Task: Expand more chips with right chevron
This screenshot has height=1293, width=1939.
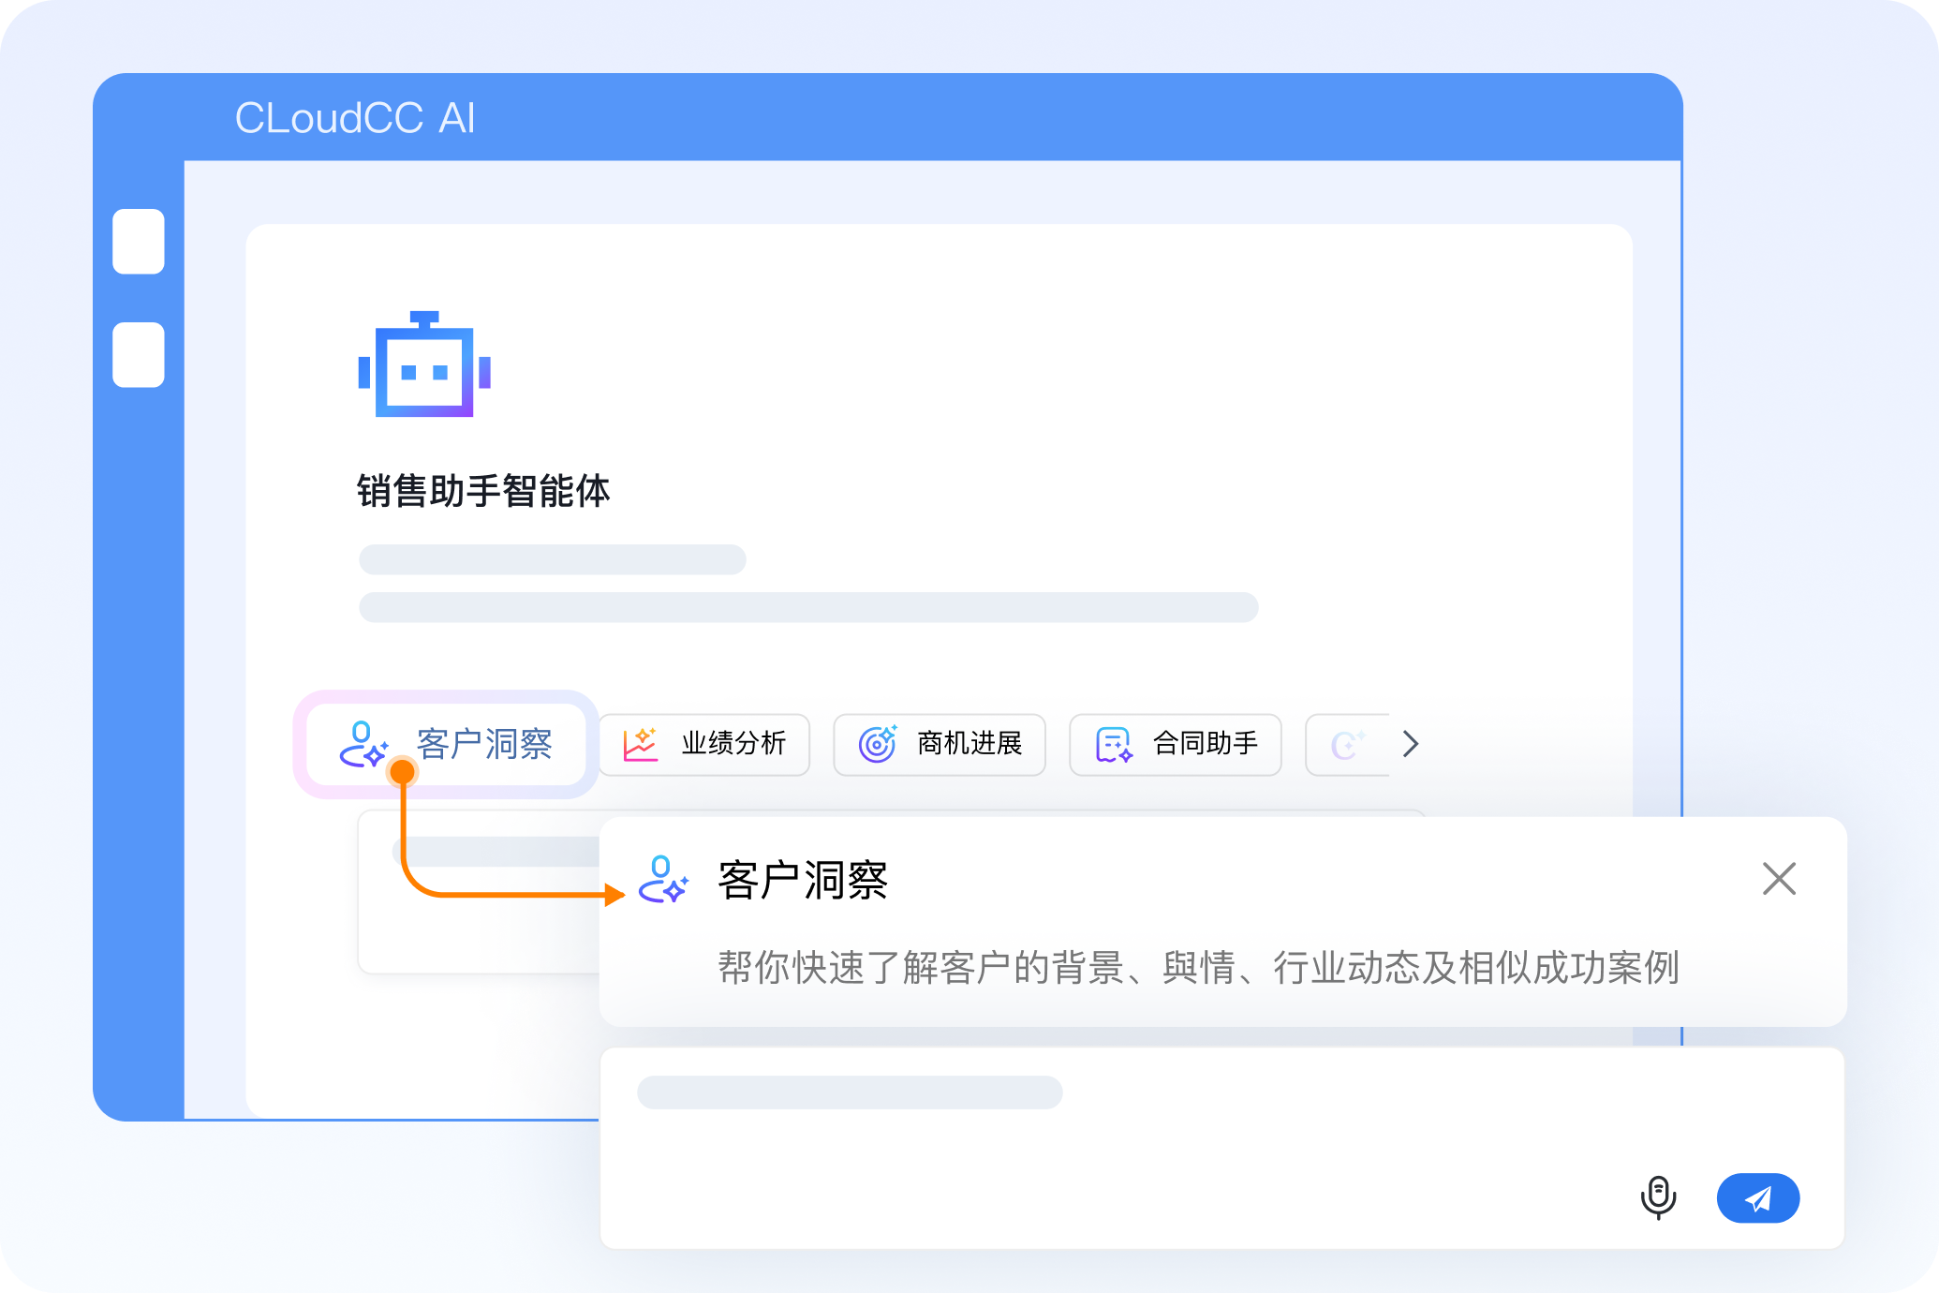Action: point(1411,744)
